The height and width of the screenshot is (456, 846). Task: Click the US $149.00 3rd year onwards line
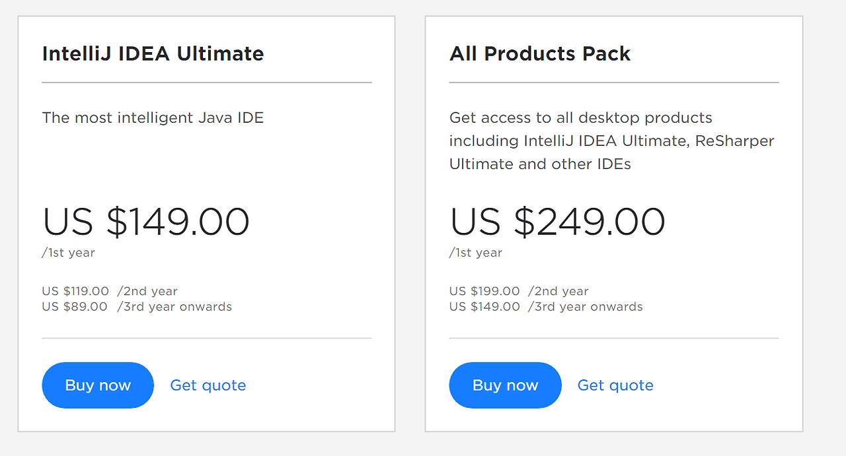546,307
